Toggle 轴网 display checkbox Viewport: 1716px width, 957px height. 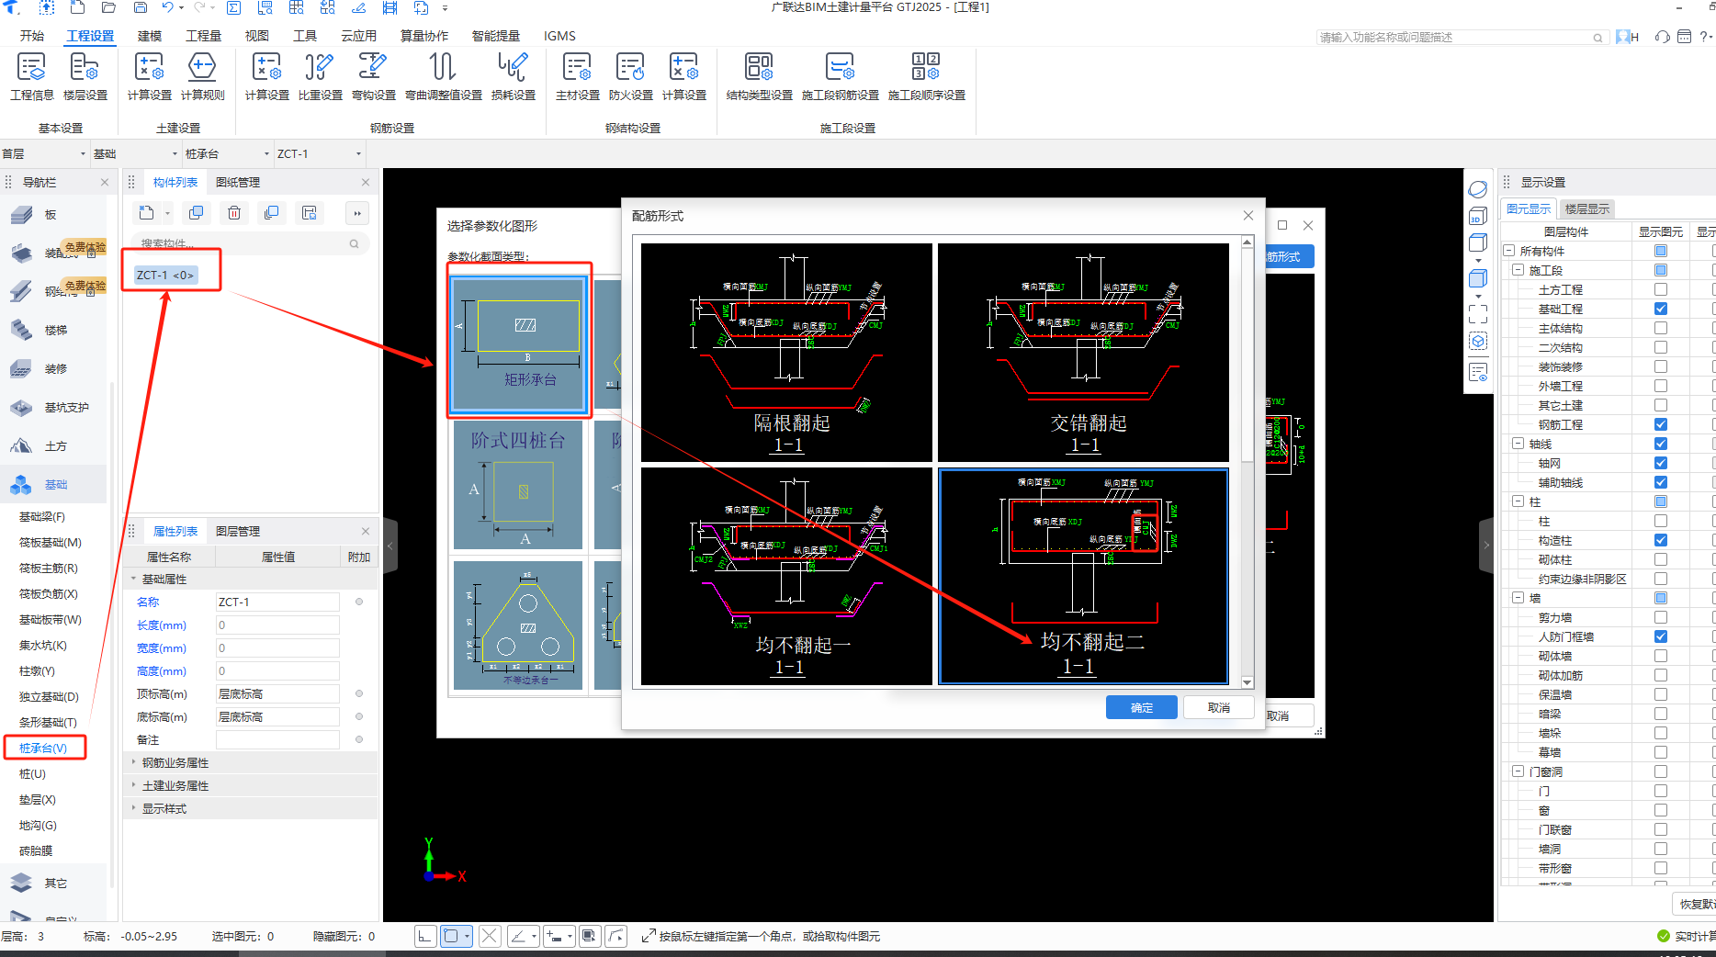pyautogui.click(x=1661, y=463)
